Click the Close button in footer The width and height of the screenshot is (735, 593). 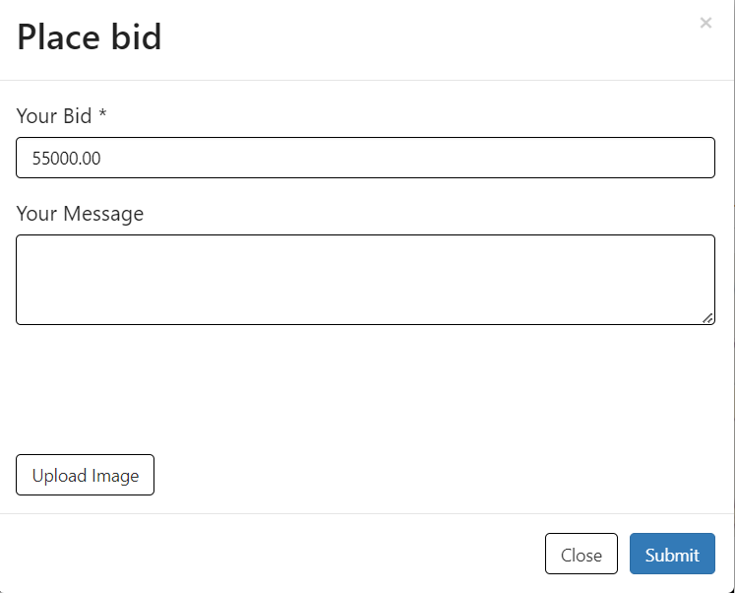[x=581, y=555]
